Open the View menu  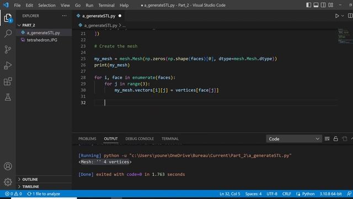pos(65,5)
